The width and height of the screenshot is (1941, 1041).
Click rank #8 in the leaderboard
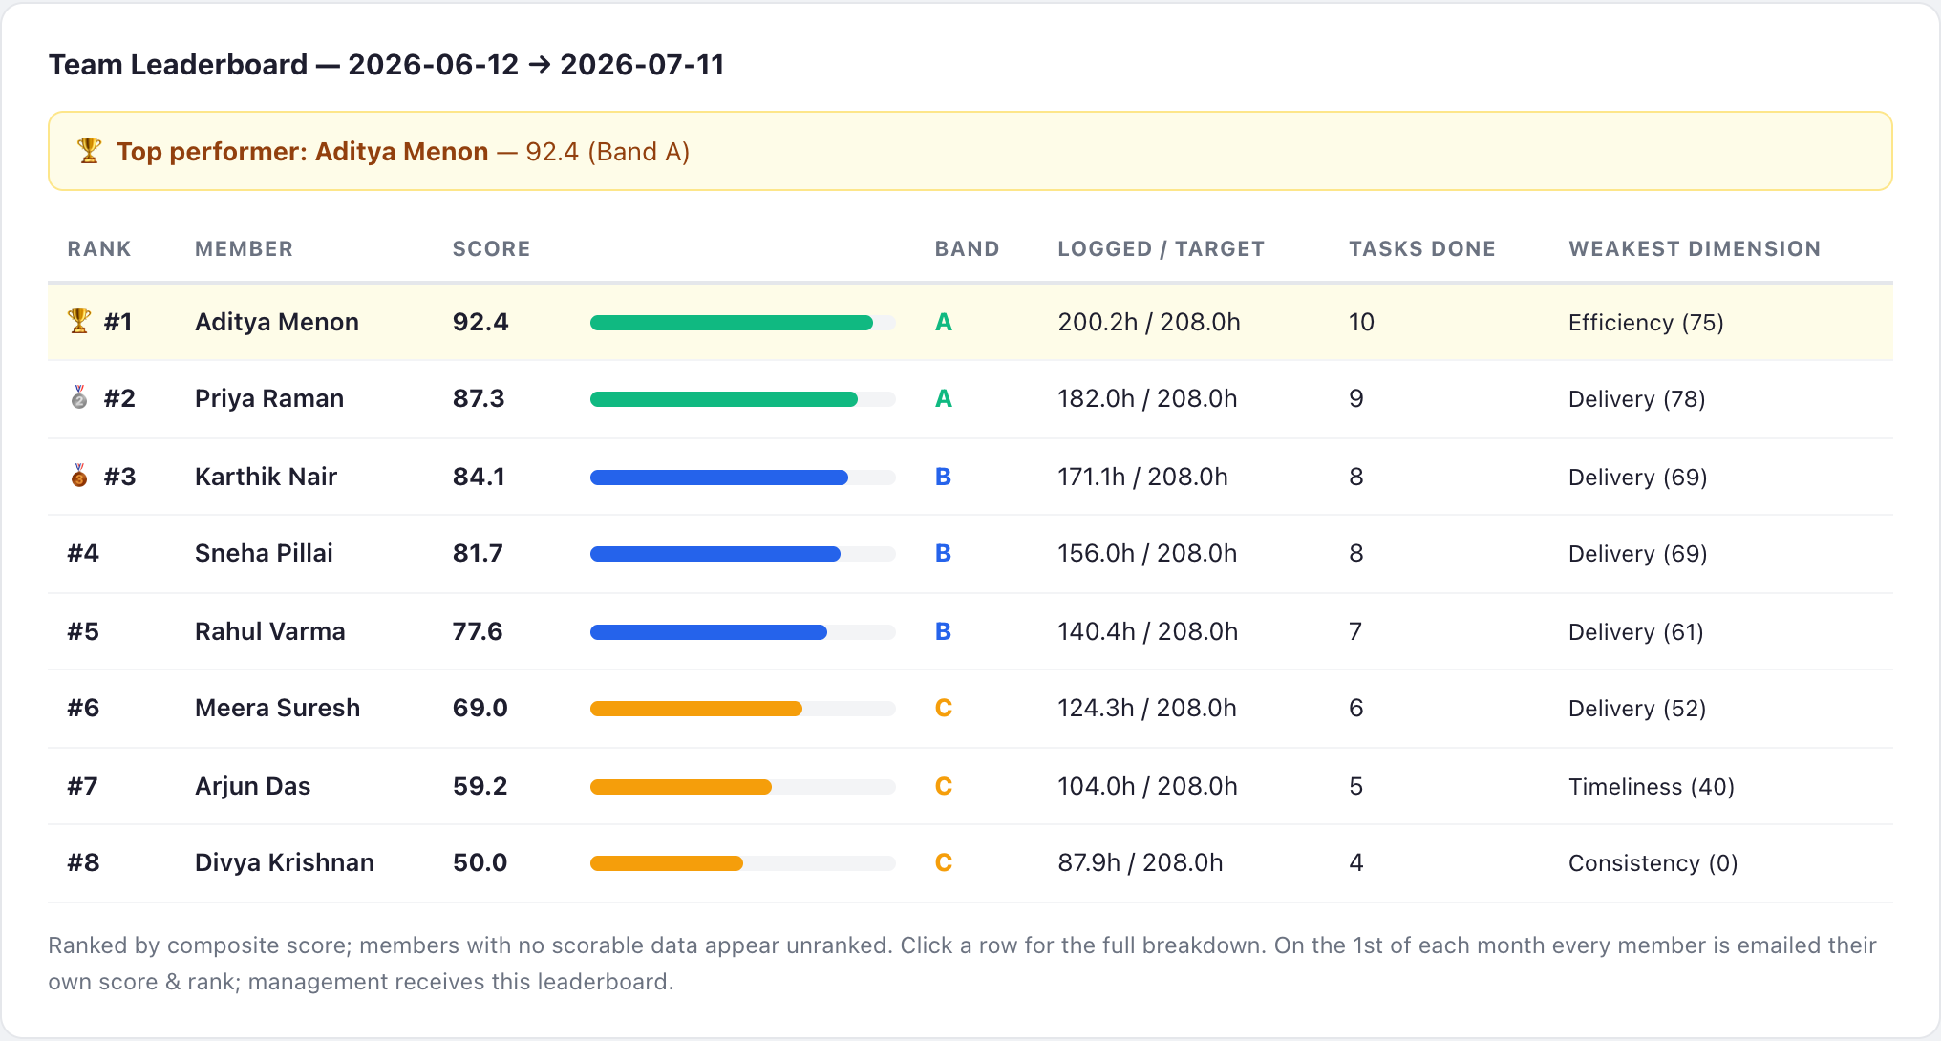click(x=83, y=862)
